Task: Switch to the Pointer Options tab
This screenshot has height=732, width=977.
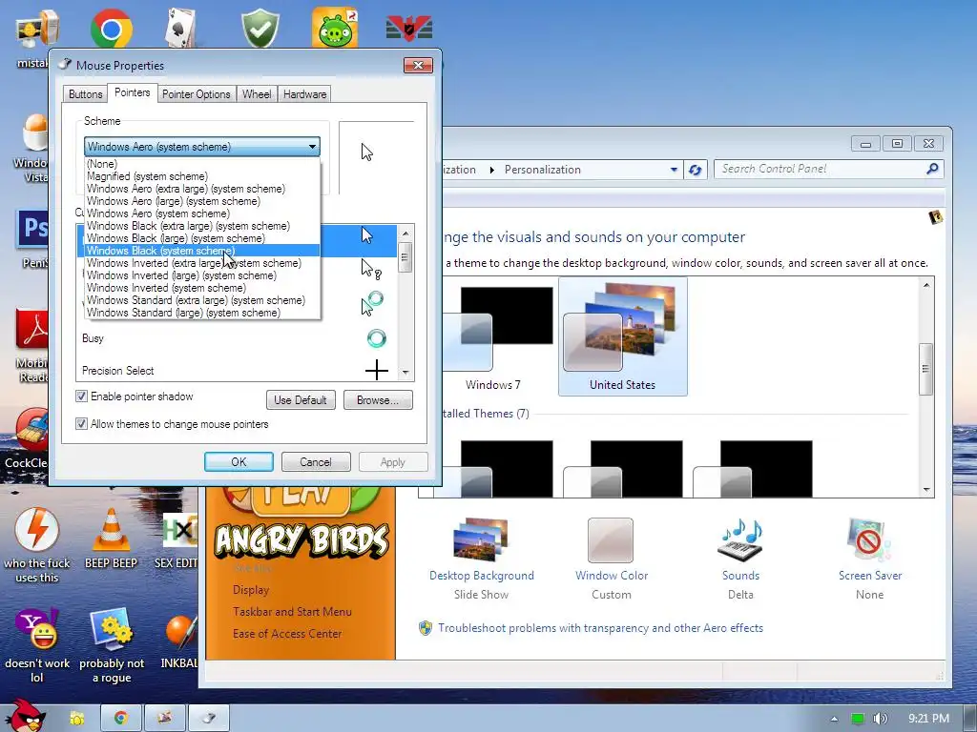Action: [x=197, y=94]
